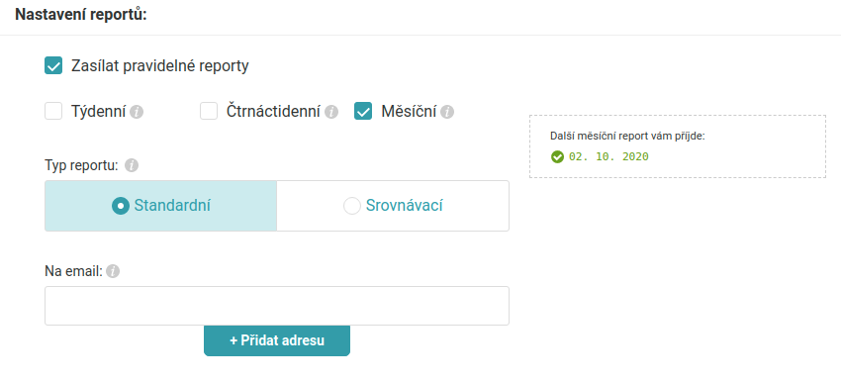The width and height of the screenshot is (841, 381).
Task: Click the info icon next to Měsíční
Action: pyautogui.click(x=447, y=112)
